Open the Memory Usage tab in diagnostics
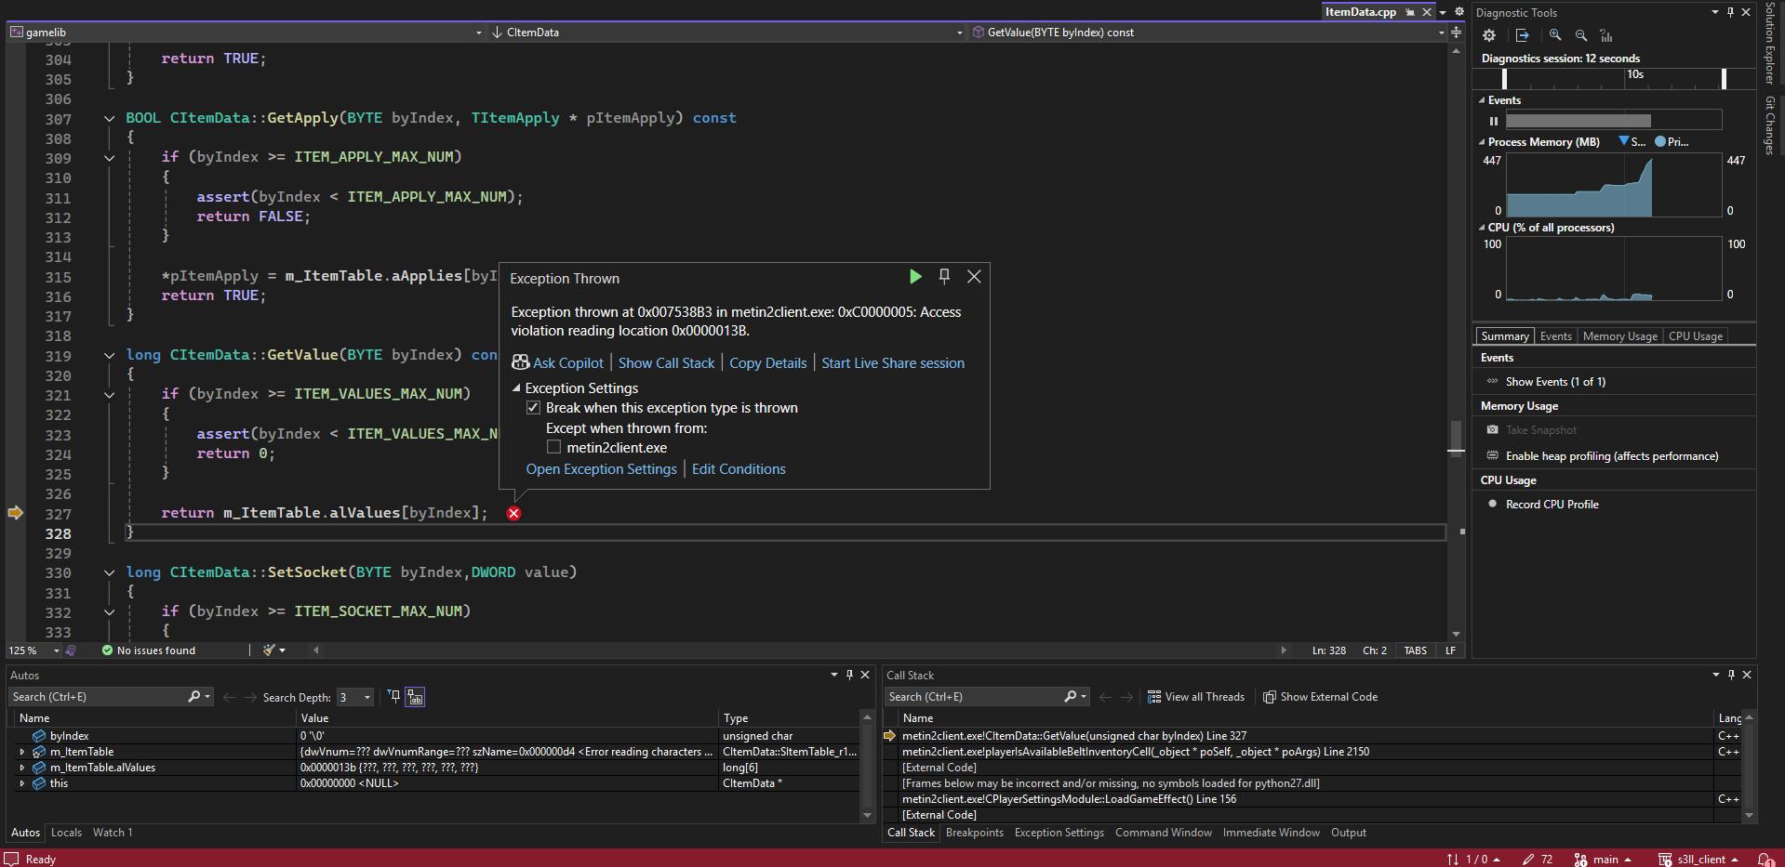The image size is (1785, 867). [1619, 336]
